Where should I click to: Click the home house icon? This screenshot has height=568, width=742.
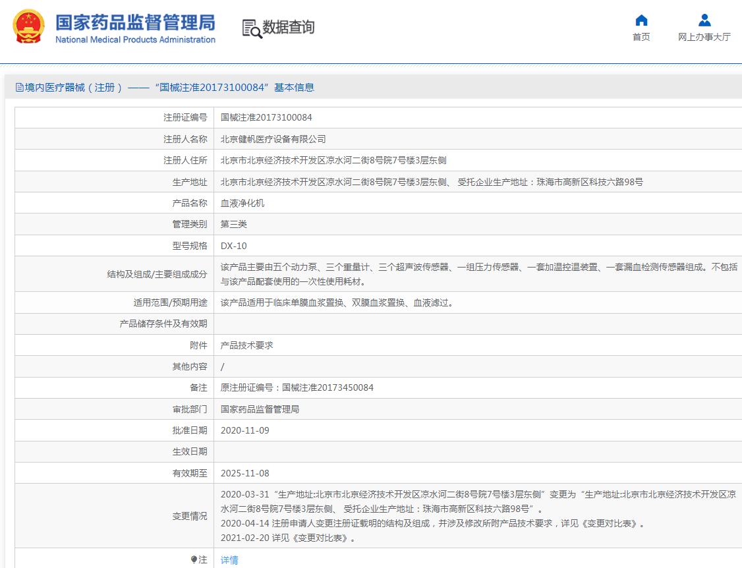[641, 20]
